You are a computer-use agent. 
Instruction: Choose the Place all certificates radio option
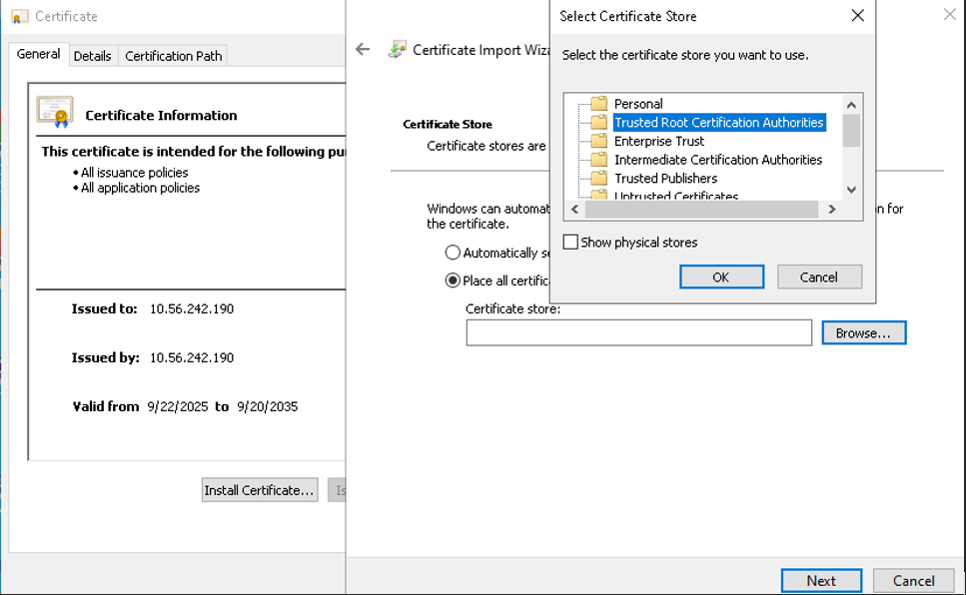coord(454,281)
